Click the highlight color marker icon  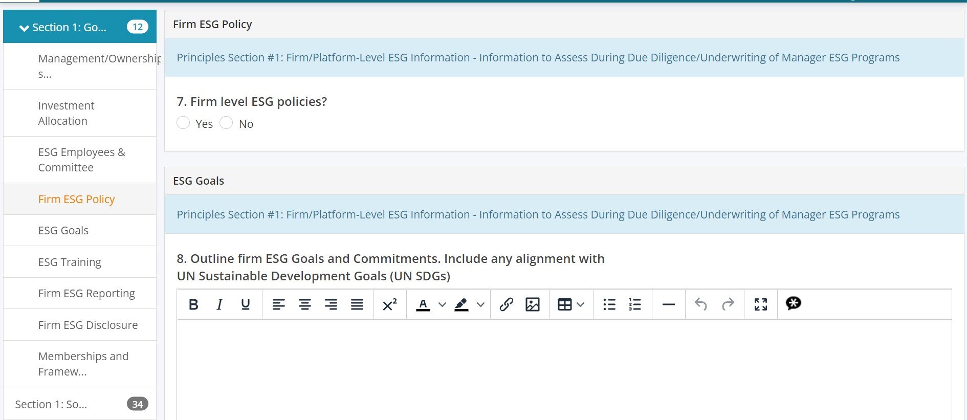coord(461,304)
